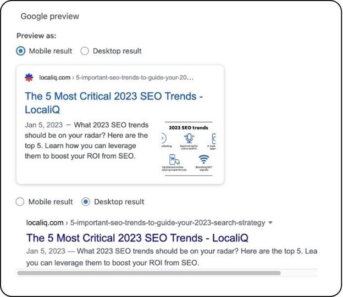Click the LocalIQ favicon in mobile preview

[x=29, y=77]
